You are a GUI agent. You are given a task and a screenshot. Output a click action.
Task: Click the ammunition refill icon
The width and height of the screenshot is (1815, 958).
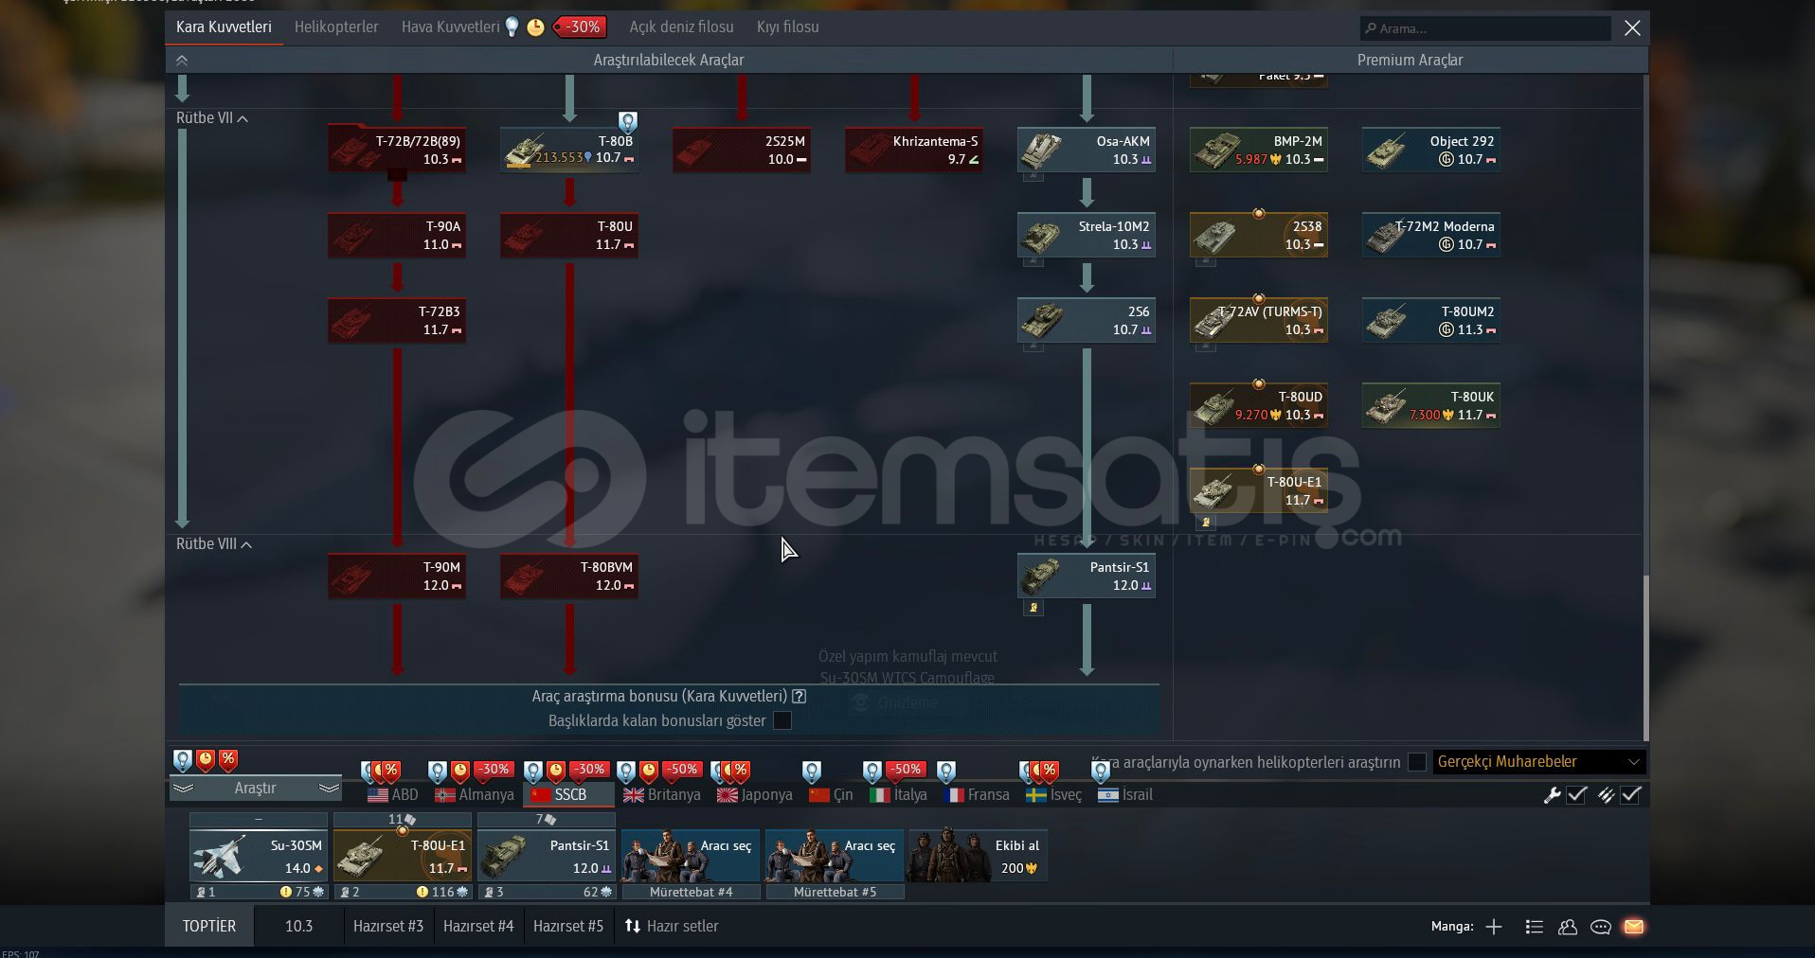tap(1606, 795)
